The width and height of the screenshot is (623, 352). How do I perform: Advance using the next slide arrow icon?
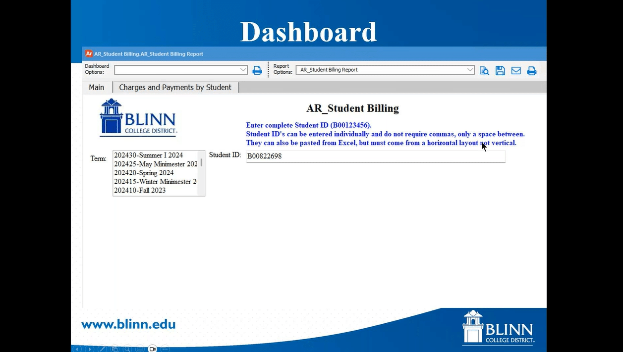coord(90,349)
